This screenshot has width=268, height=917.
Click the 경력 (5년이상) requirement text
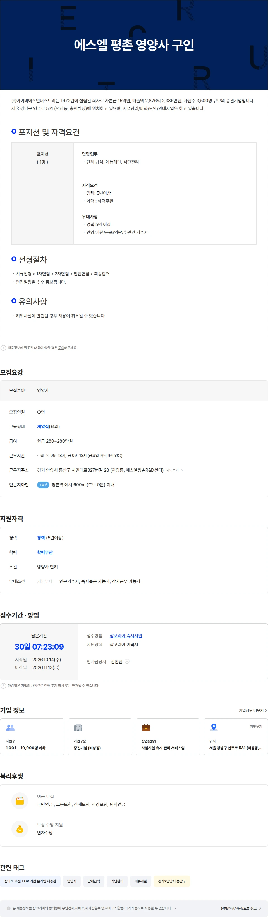pos(50,537)
